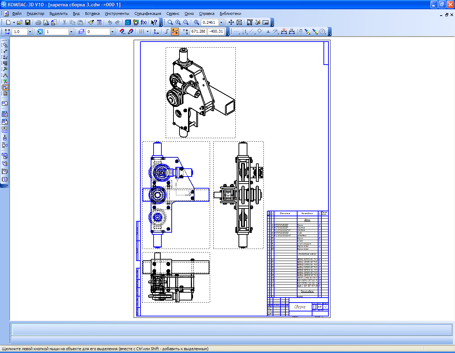
Task: Click the Show All fit icon
Action: (239, 22)
